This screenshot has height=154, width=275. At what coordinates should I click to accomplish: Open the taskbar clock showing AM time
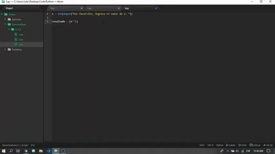(x=258, y=151)
